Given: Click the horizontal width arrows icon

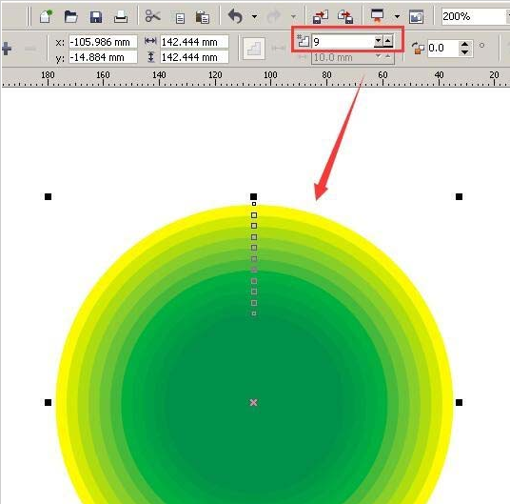Looking at the screenshot, I should tap(150, 41).
